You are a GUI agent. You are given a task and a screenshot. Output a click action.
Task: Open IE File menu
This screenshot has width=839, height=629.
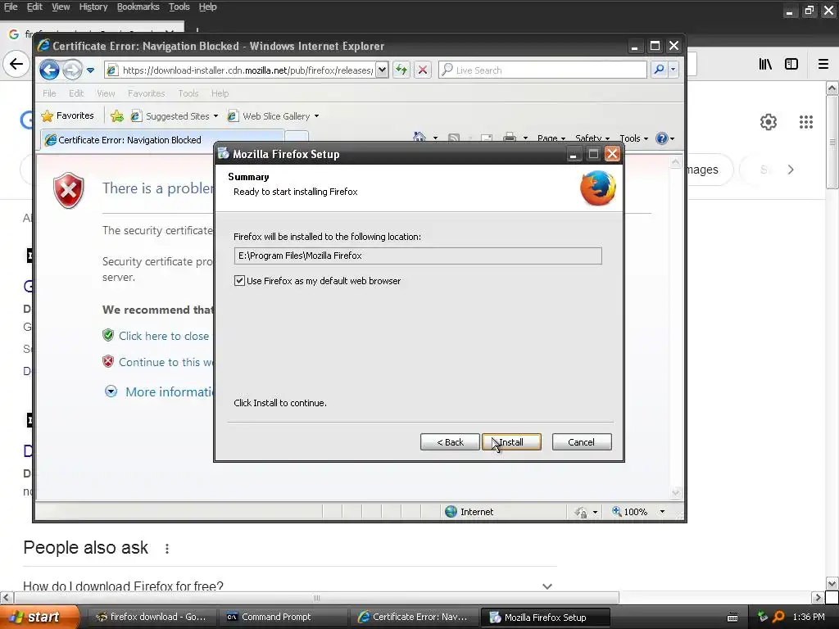click(x=49, y=93)
